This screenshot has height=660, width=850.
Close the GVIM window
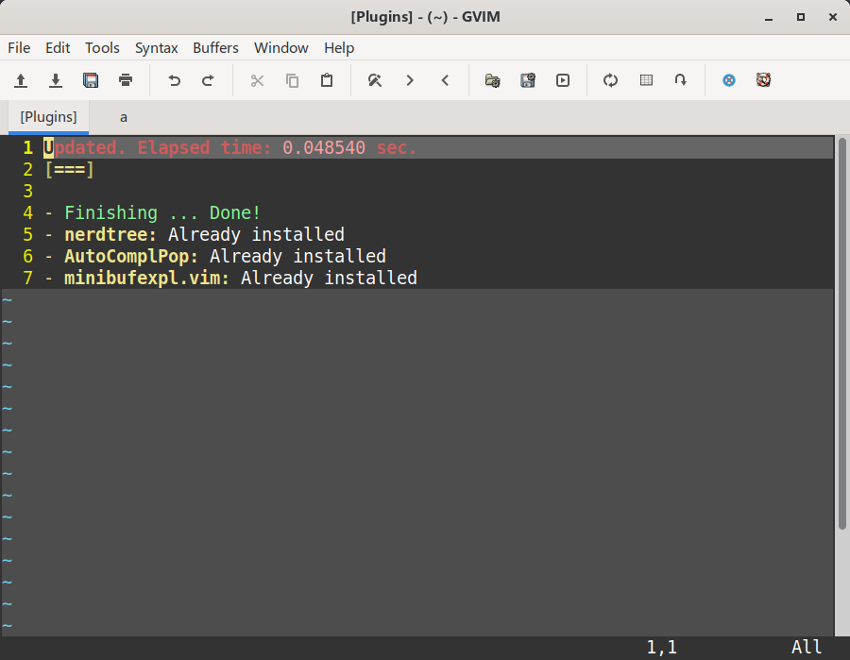coord(833,17)
